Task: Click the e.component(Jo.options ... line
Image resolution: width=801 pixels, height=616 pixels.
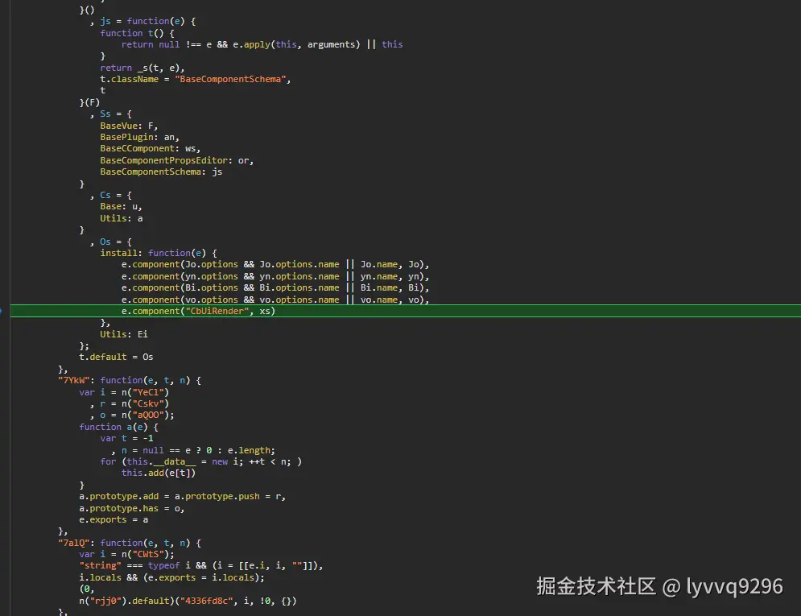Action: [275, 265]
